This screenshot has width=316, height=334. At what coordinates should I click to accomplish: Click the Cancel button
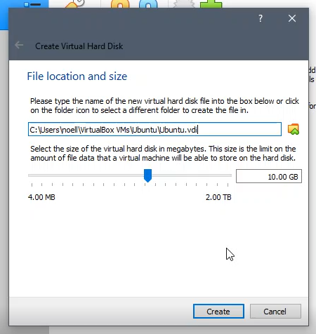[x=275, y=312]
